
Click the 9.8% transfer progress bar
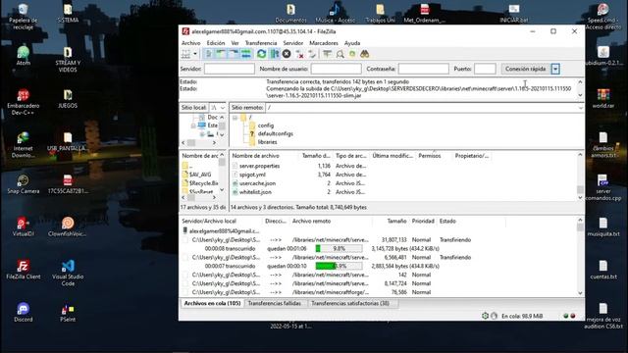(339, 248)
